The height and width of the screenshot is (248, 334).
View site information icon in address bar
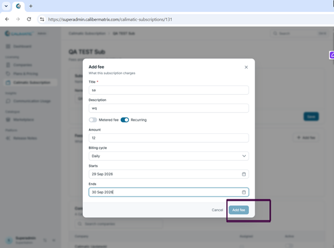tap(42, 19)
